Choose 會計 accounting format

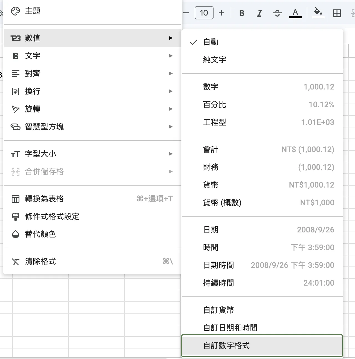click(262, 149)
